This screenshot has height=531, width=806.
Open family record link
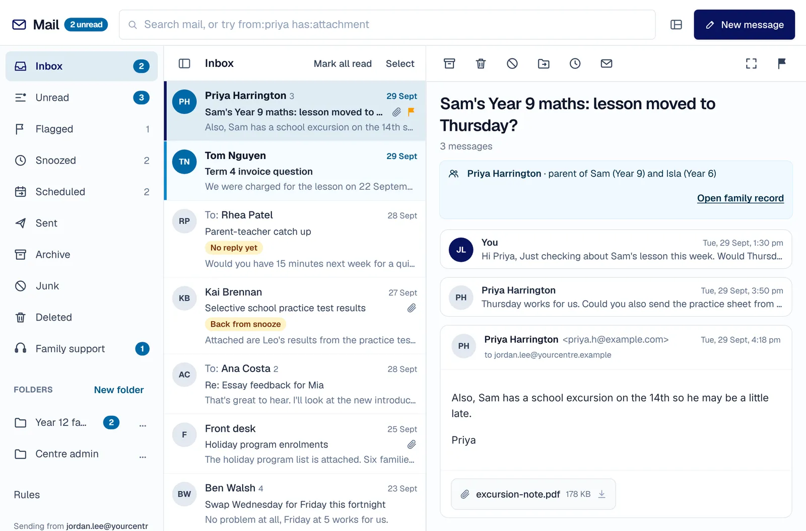coord(740,198)
